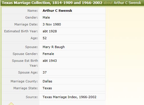Viewport: 144px width, 105px height.
Task: Select the bold name Arthur C Swensk
Action: coord(57,11)
